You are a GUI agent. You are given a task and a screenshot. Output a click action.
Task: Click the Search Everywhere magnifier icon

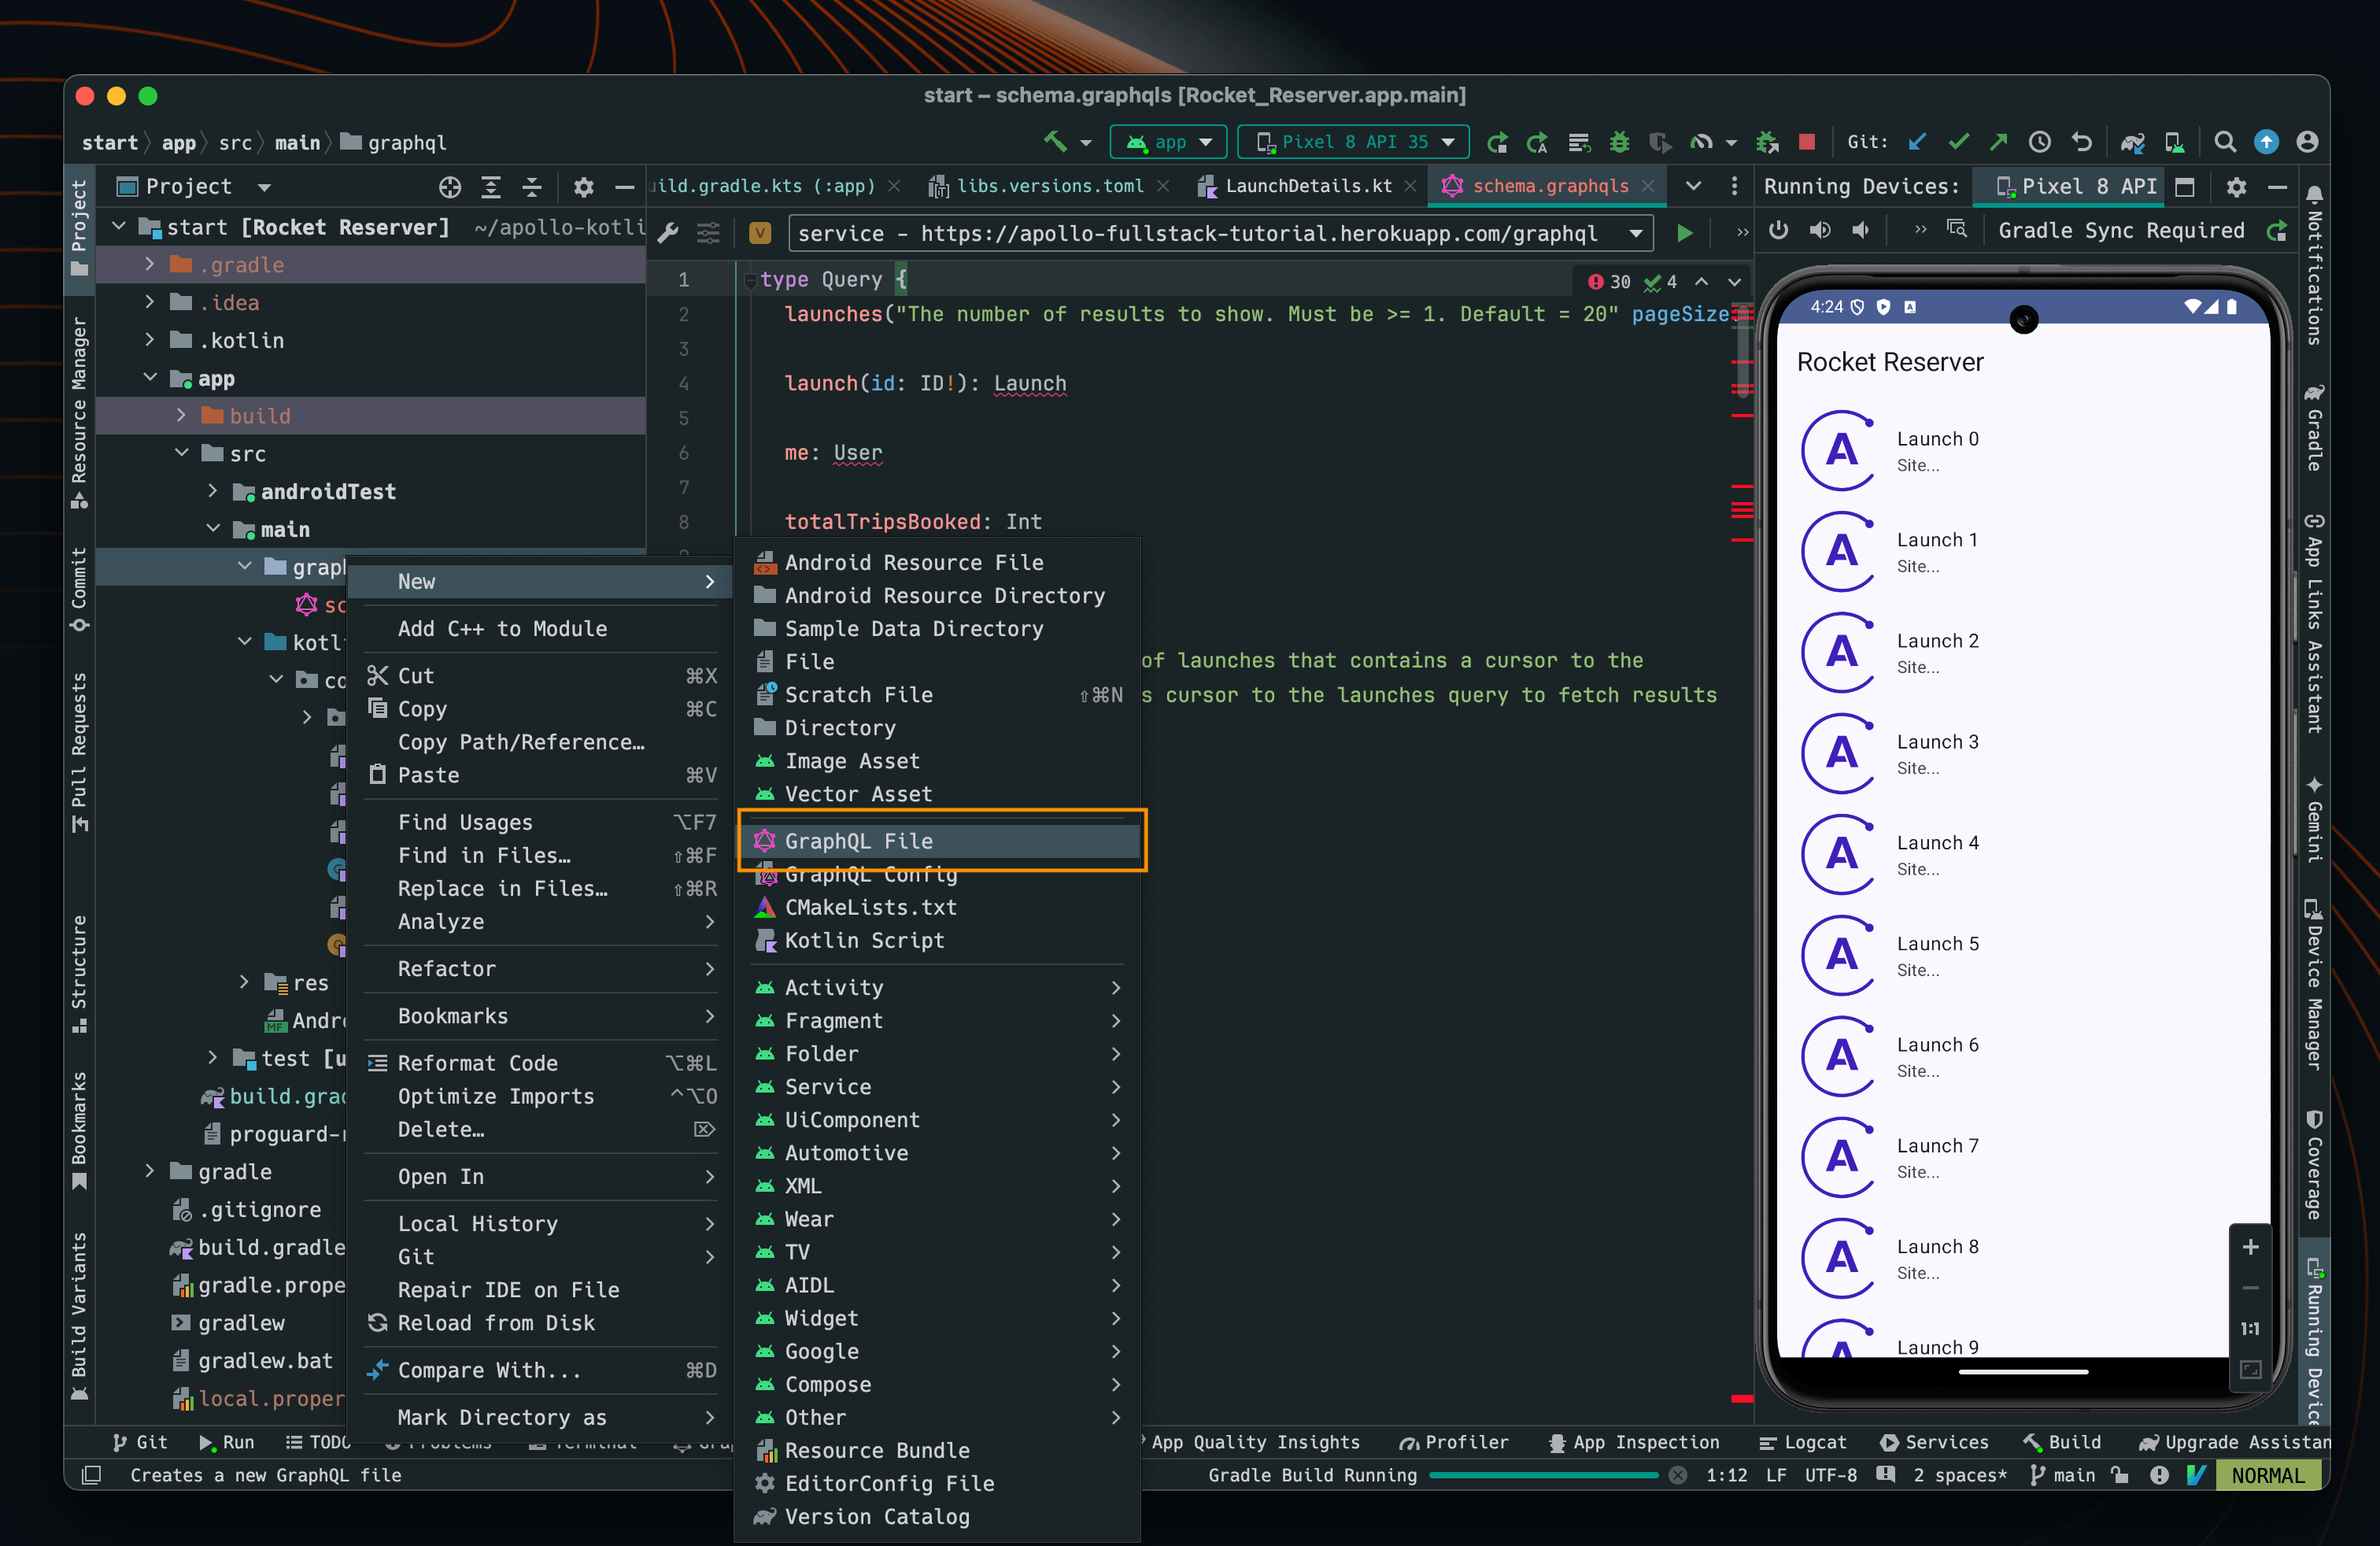pyautogui.click(x=2225, y=142)
